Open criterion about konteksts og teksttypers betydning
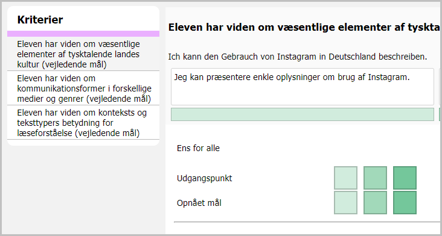This screenshot has height=236, width=442. [x=83, y=122]
